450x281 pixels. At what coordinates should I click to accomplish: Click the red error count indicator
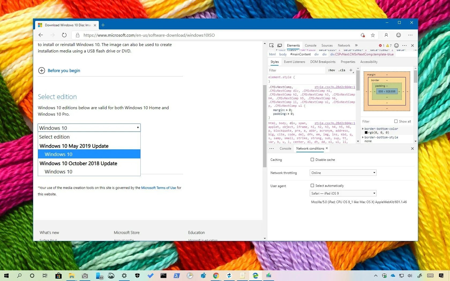click(382, 45)
